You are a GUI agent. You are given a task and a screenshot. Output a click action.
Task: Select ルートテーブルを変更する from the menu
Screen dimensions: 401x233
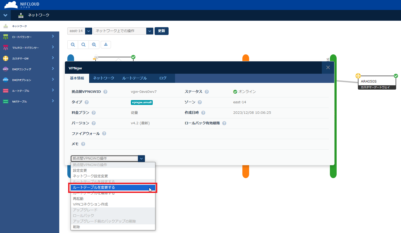click(x=112, y=188)
